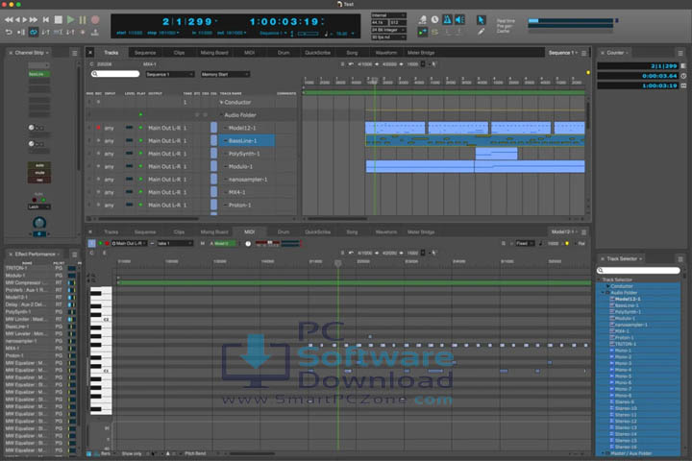Screen dimensions: 692x461
Task: Click the real time clock icon in Counter panel
Action: coord(683,76)
